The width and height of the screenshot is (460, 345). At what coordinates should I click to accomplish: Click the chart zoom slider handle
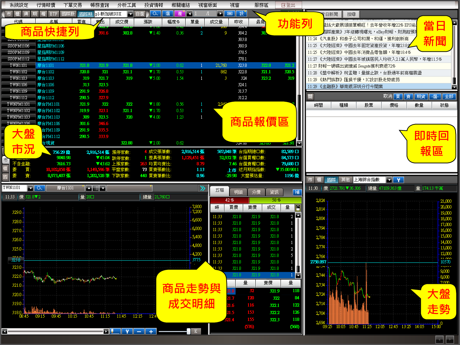coord(188,331)
